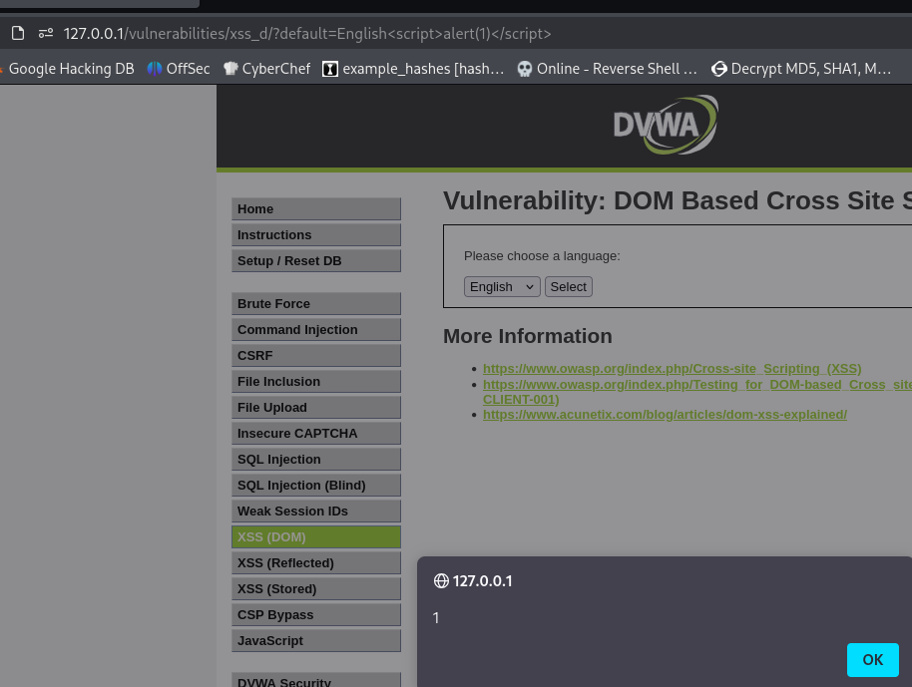
Task: Navigate to Command Injection page
Action: (315, 330)
